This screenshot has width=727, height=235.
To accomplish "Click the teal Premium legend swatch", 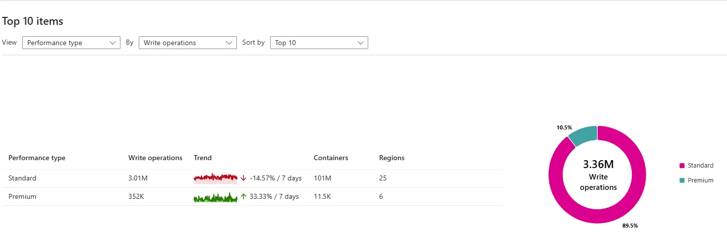I will tap(682, 180).
